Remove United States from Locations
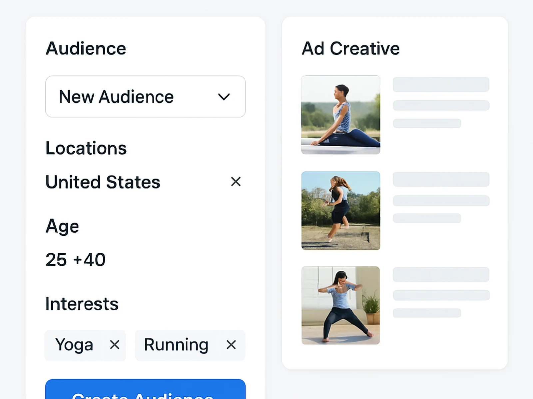This screenshot has width=533, height=399. click(236, 182)
